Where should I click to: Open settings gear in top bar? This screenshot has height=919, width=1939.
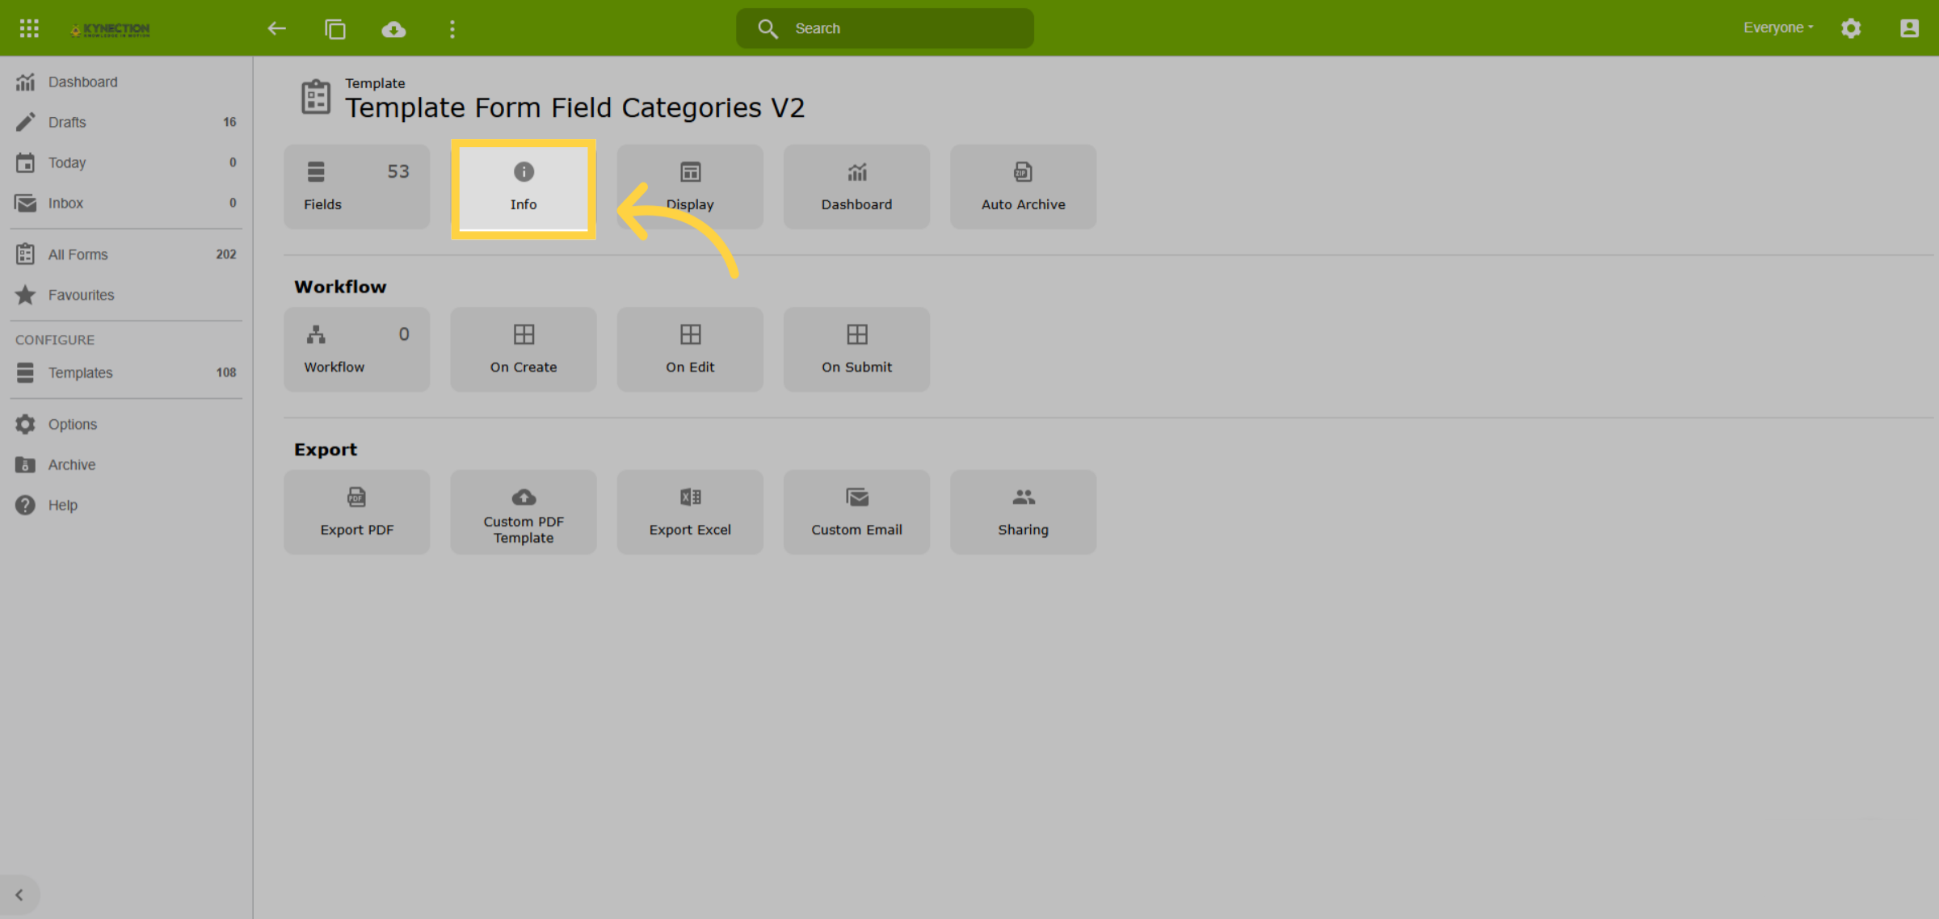(x=1851, y=28)
